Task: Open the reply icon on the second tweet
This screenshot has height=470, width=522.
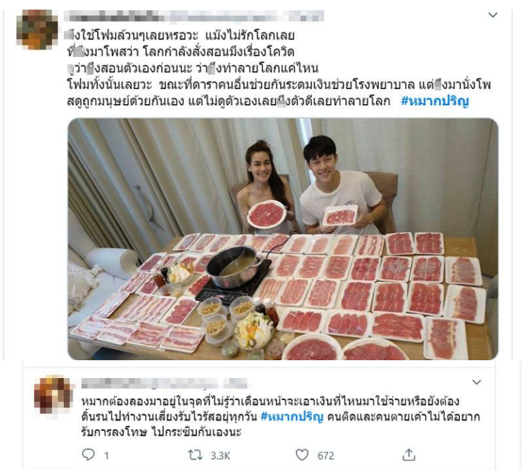Action: tap(88, 455)
